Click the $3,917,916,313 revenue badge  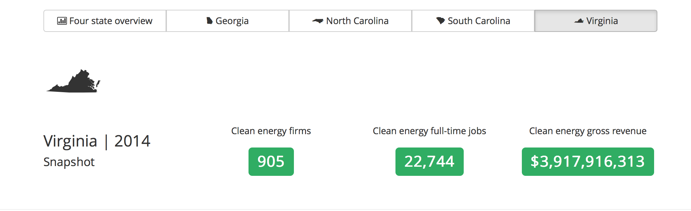coord(588,162)
